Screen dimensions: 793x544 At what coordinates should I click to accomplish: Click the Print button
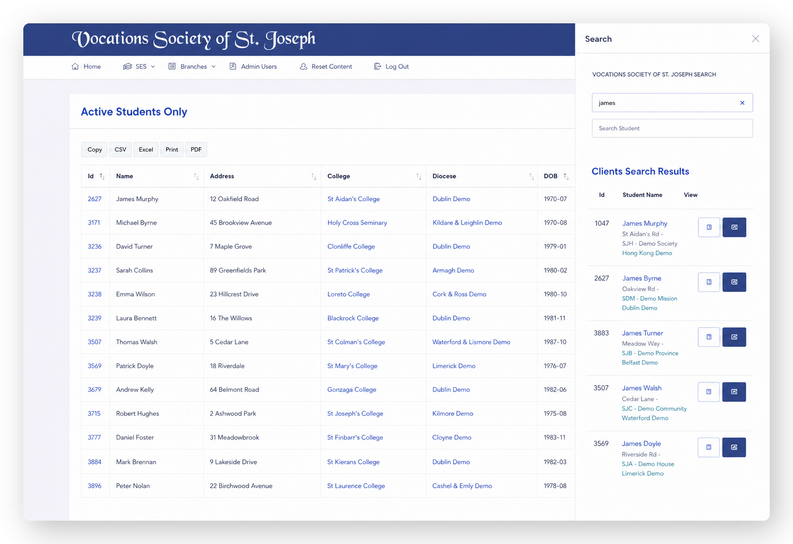[x=172, y=150]
